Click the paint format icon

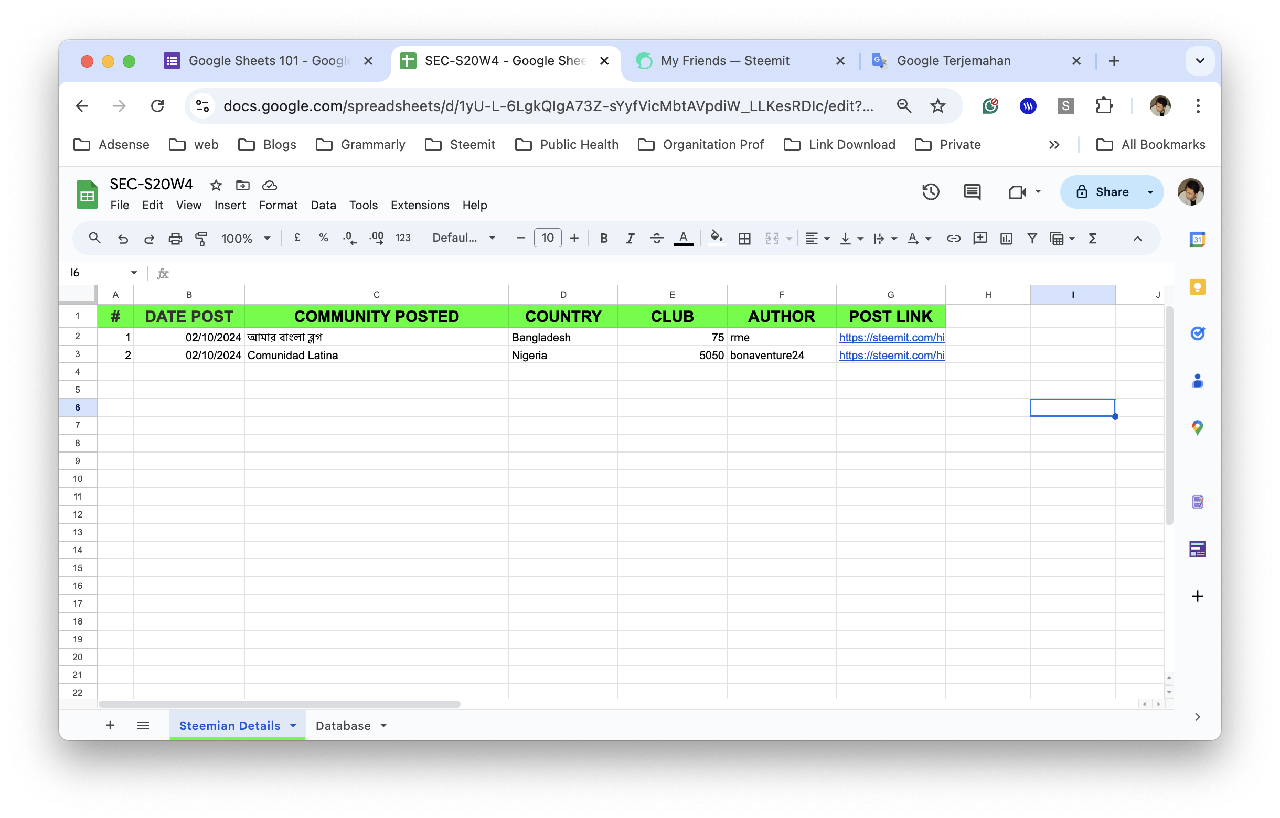pos(201,239)
